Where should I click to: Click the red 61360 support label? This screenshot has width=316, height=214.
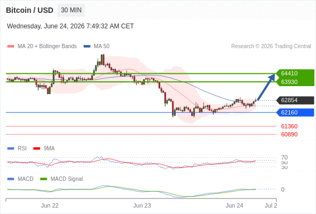[x=289, y=126]
